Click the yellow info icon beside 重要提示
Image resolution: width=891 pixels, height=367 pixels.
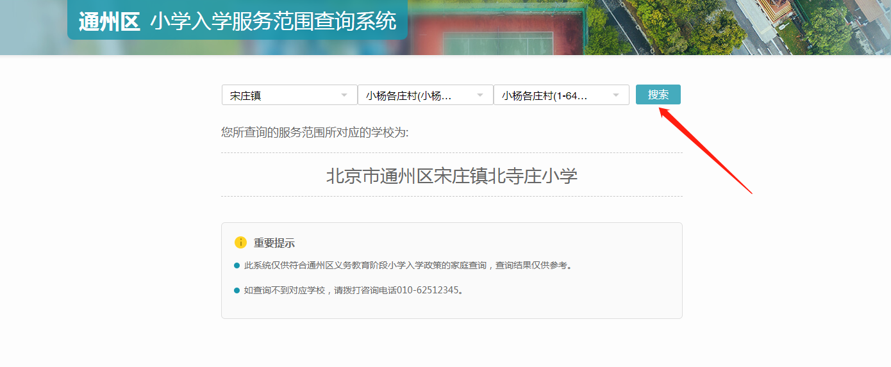pos(240,243)
